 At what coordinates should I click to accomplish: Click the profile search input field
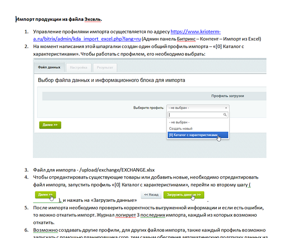tap(198, 115)
